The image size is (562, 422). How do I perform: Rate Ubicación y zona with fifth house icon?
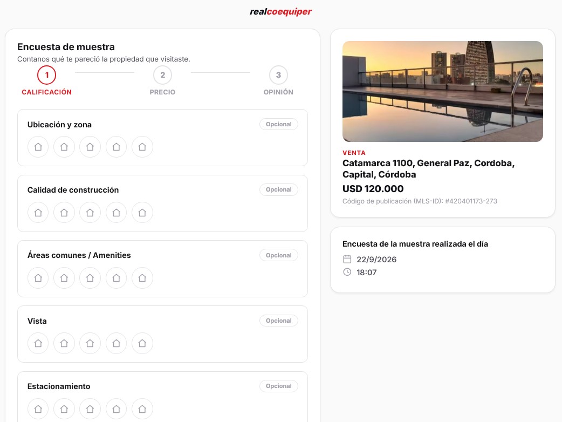tap(142, 147)
